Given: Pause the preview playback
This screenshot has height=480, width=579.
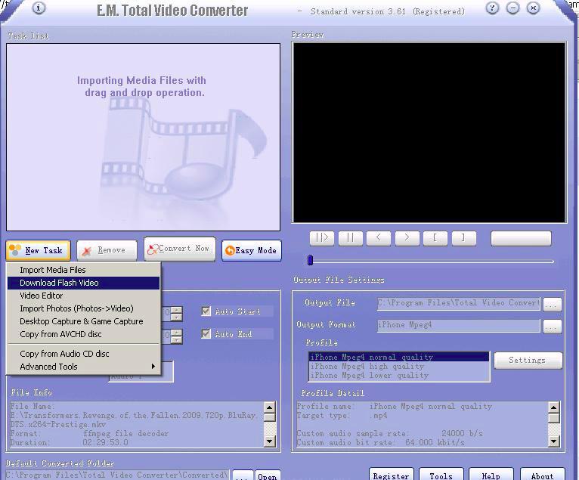Looking at the screenshot, I should (350, 238).
